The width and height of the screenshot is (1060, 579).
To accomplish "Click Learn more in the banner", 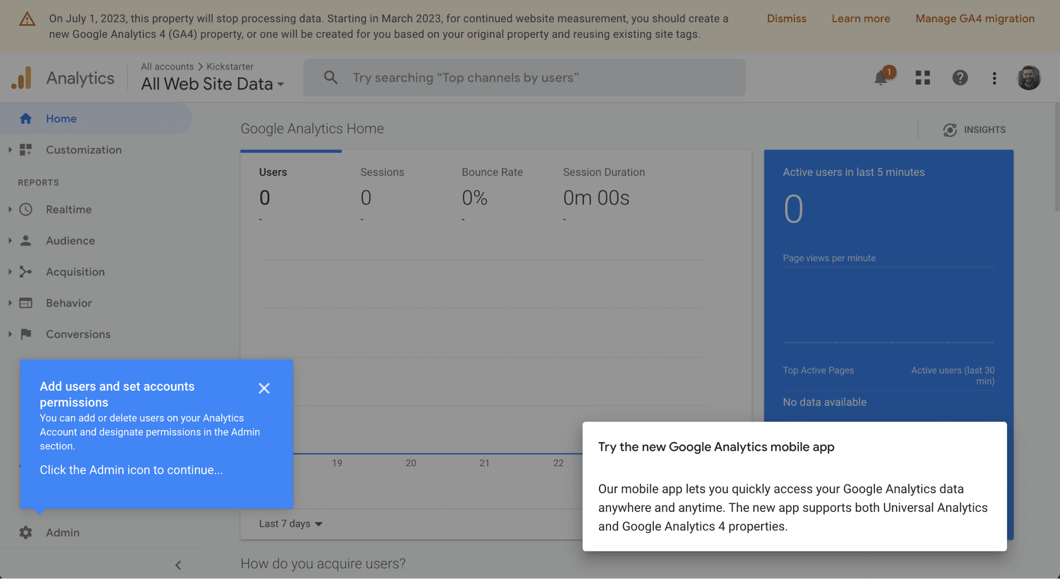I will [861, 19].
